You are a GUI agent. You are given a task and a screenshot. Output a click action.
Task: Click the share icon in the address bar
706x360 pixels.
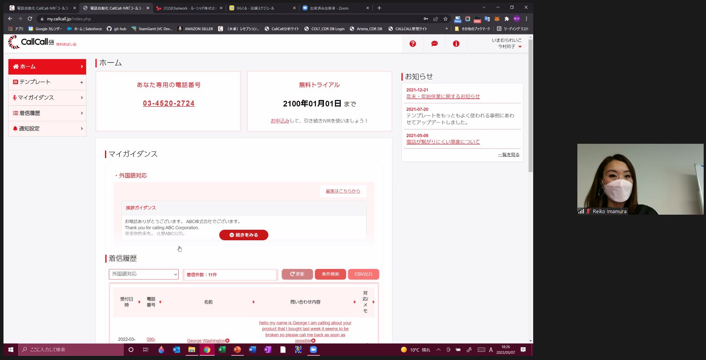pos(436,19)
